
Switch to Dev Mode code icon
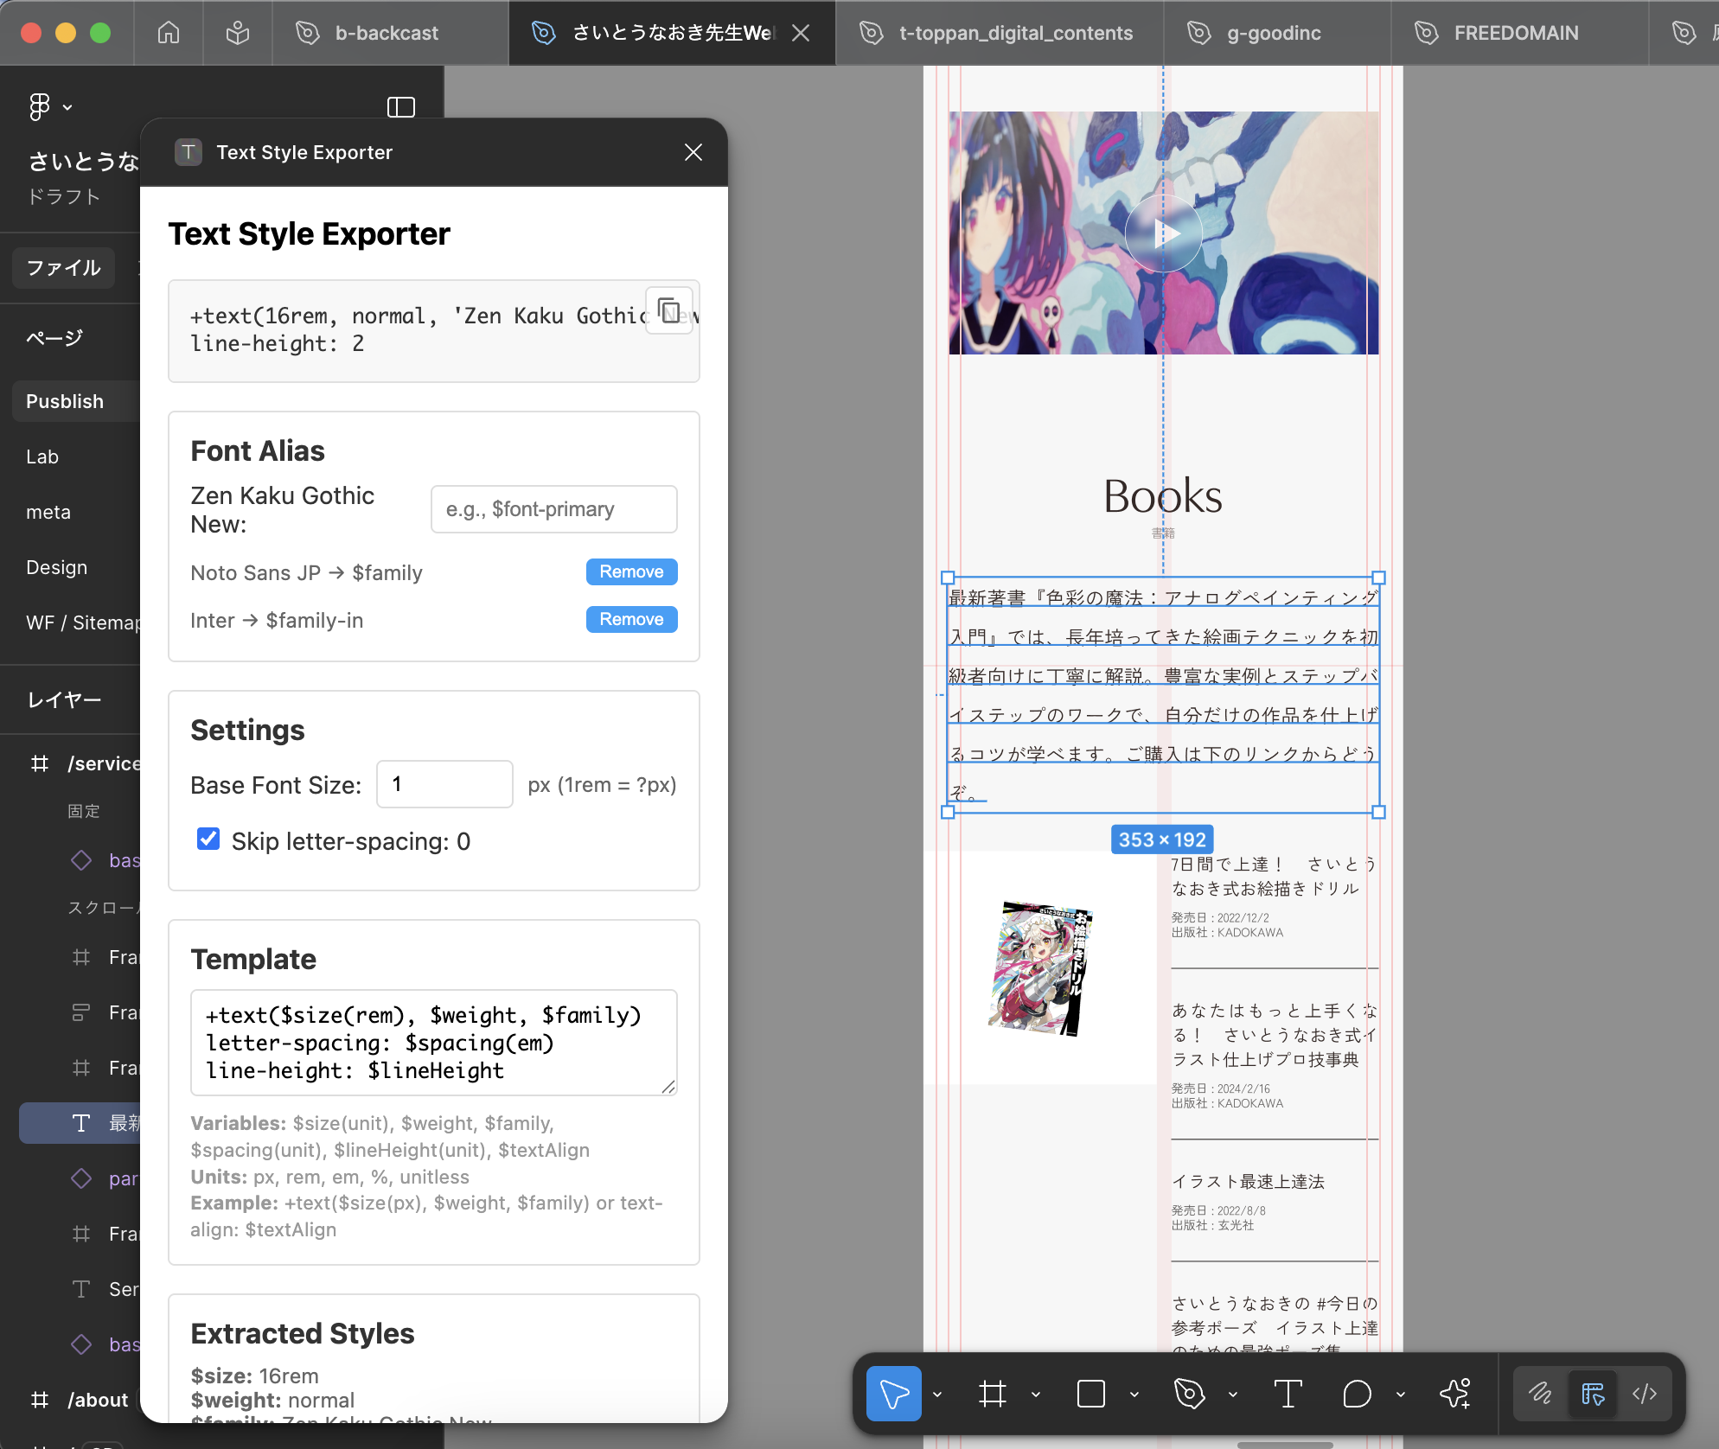click(x=1644, y=1393)
